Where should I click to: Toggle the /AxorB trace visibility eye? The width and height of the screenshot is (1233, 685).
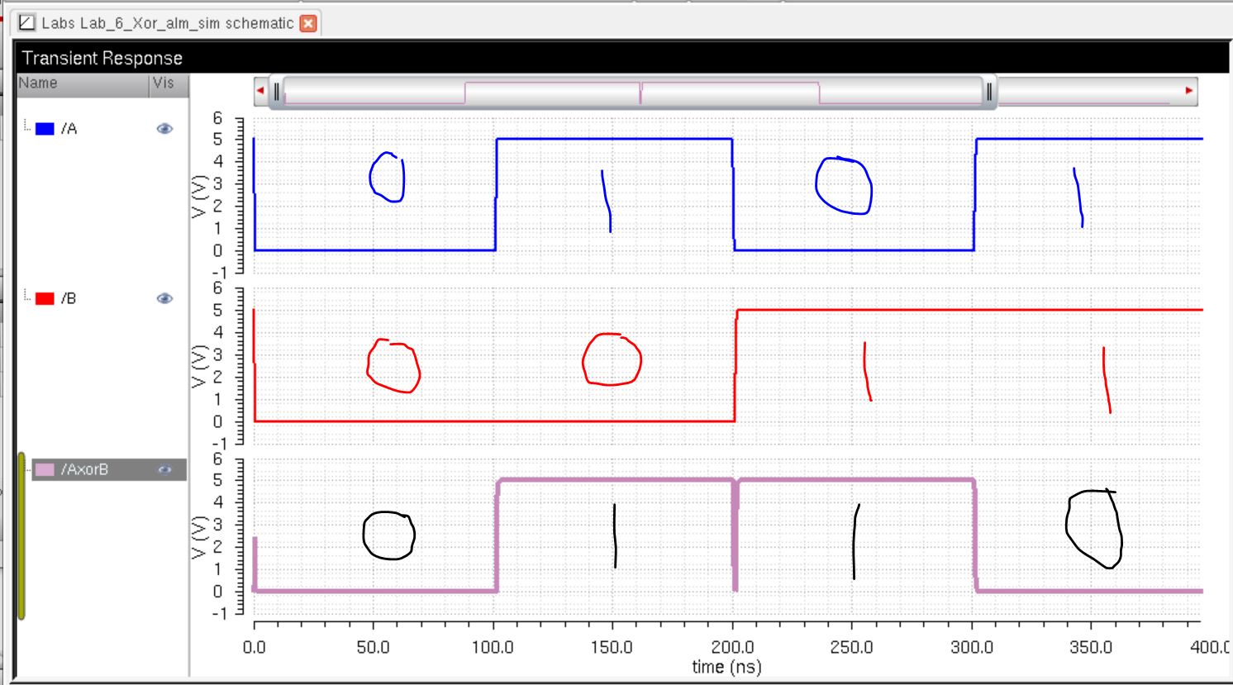pos(164,469)
